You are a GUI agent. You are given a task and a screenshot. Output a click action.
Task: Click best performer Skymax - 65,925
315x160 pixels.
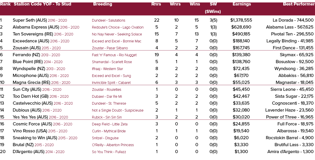point(296,55)
